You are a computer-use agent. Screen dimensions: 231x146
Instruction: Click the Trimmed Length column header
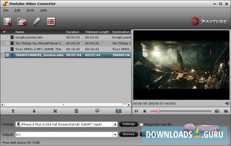[97, 32]
